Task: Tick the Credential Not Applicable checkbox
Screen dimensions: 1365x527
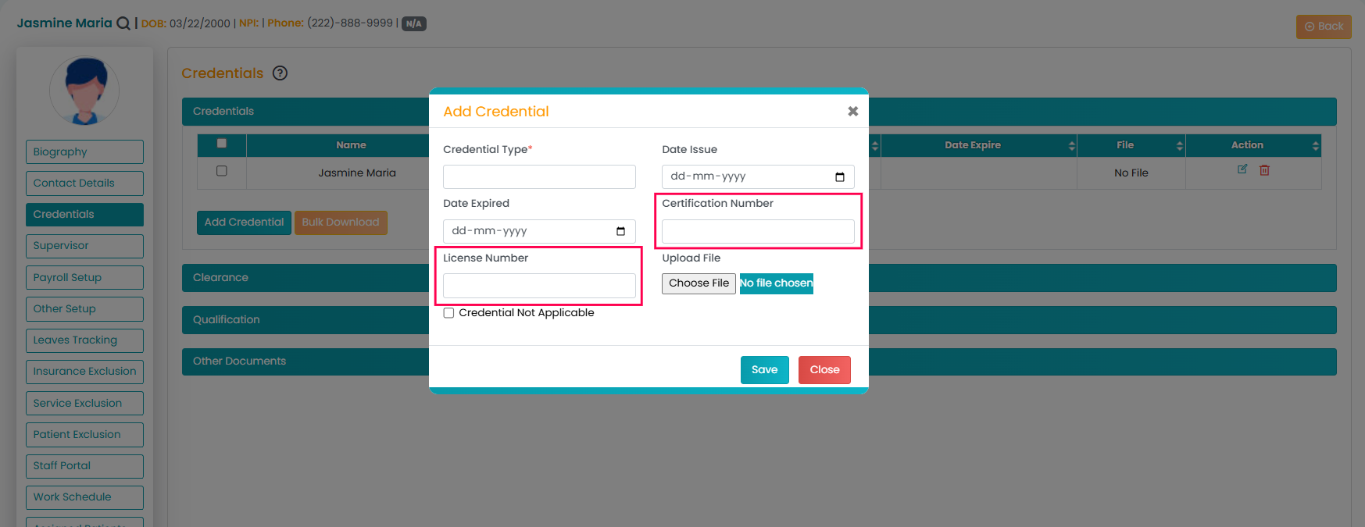Action: (448, 313)
